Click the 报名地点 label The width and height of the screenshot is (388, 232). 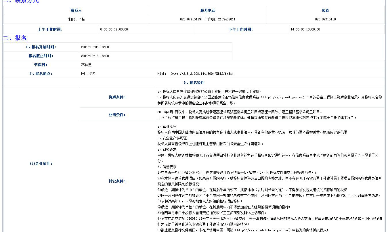pyautogui.click(x=41, y=74)
